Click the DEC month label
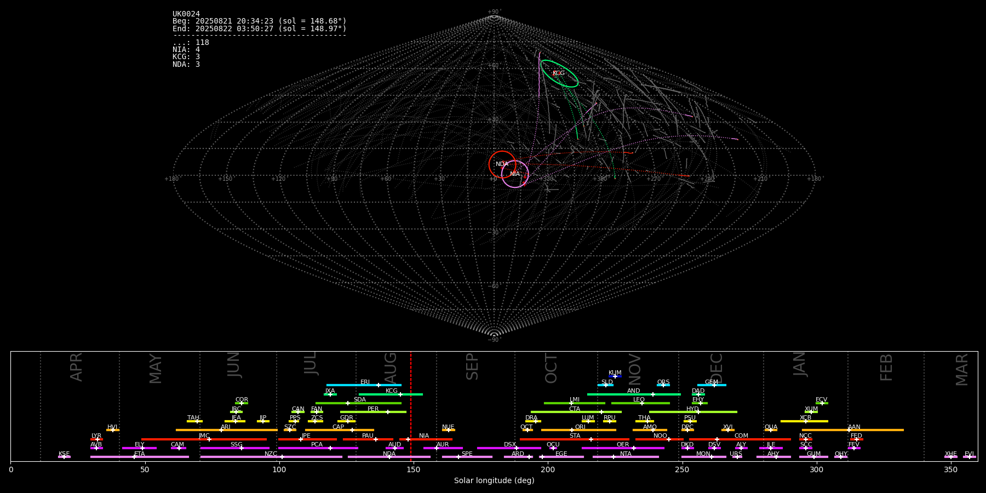The width and height of the screenshot is (986, 493). point(716,369)
